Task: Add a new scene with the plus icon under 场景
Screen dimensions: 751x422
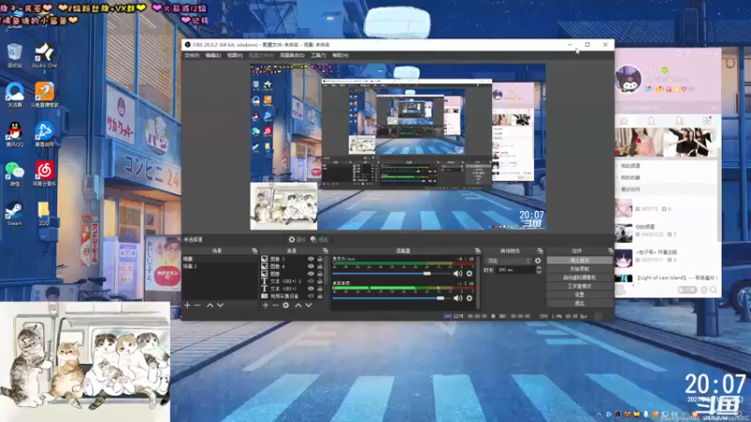Action: 187,306
